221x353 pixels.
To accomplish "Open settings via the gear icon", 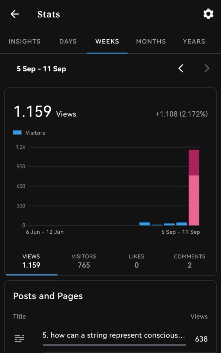I will 208,14.
